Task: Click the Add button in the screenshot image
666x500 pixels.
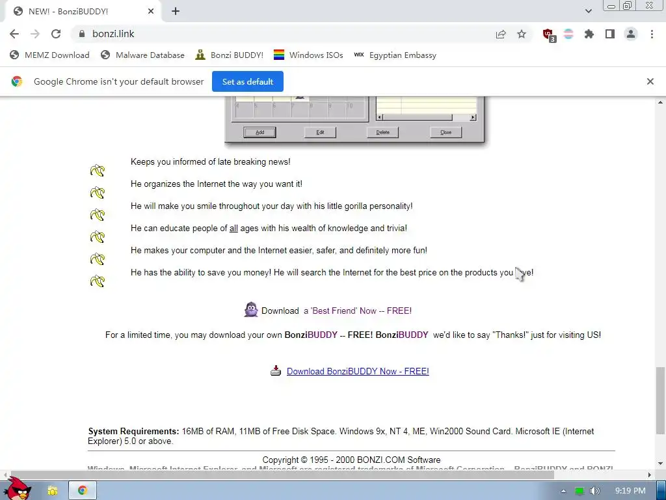Action: (x=260, y=132)
